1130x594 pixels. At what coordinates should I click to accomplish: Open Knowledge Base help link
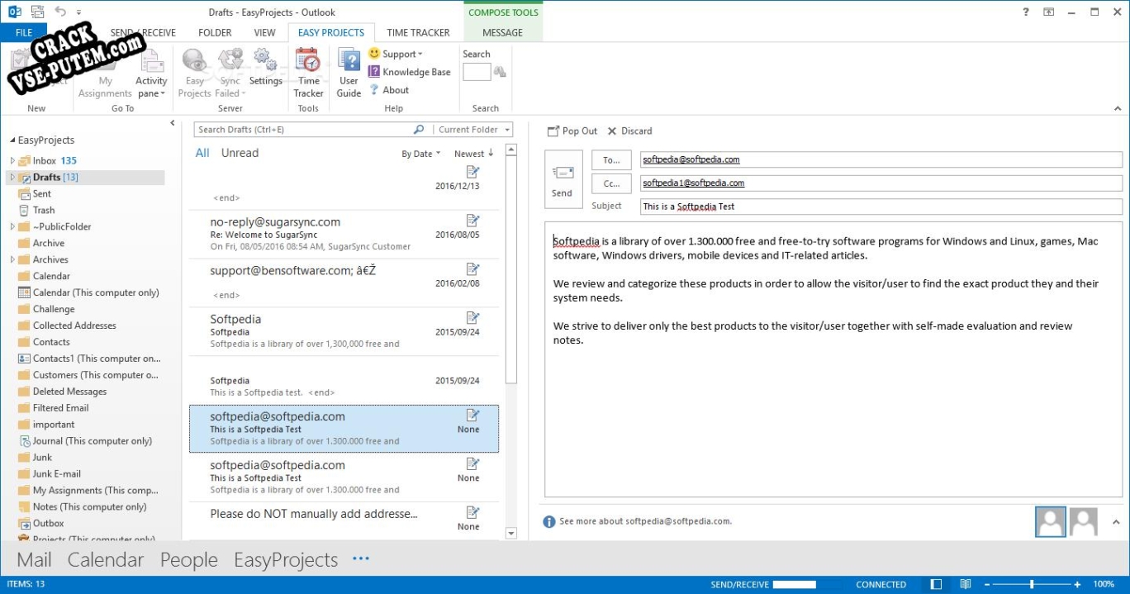tap(410, 72)
